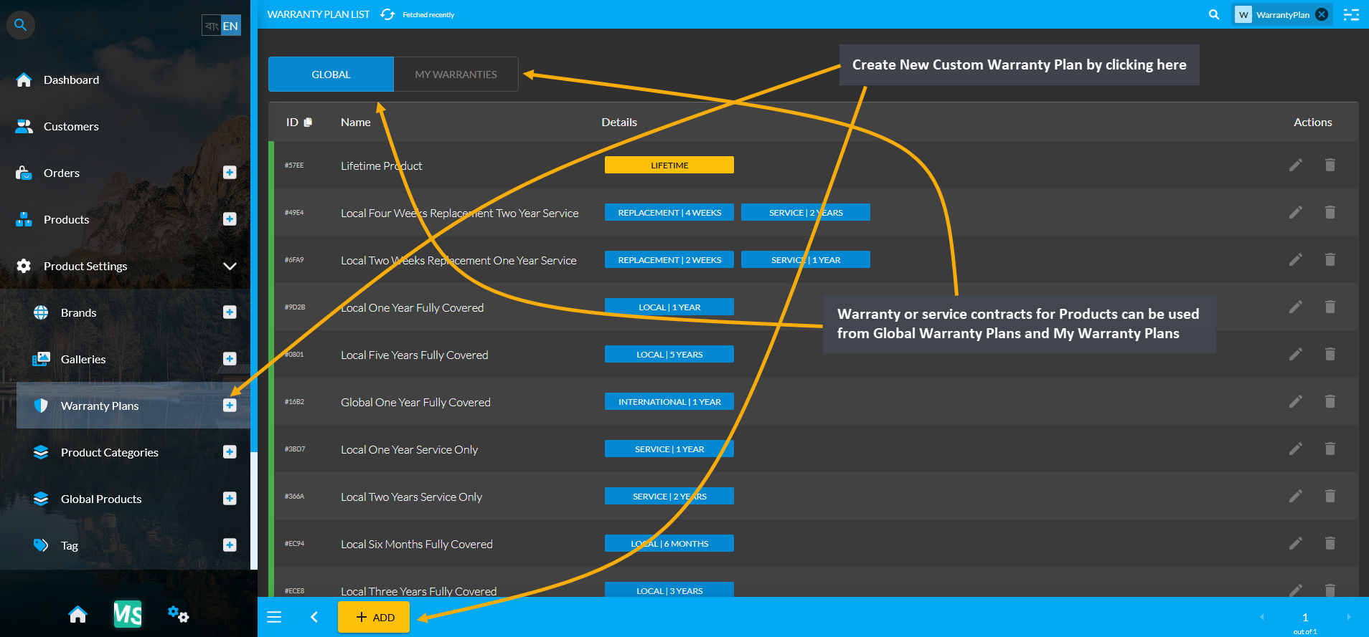1369x637 pixels.
Task: Edit Local Four Weeks Replacement plan
Action: 1295,212
